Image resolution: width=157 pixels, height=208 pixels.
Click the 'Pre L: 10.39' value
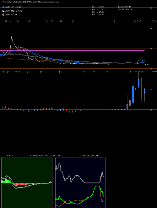click(98, 12)
